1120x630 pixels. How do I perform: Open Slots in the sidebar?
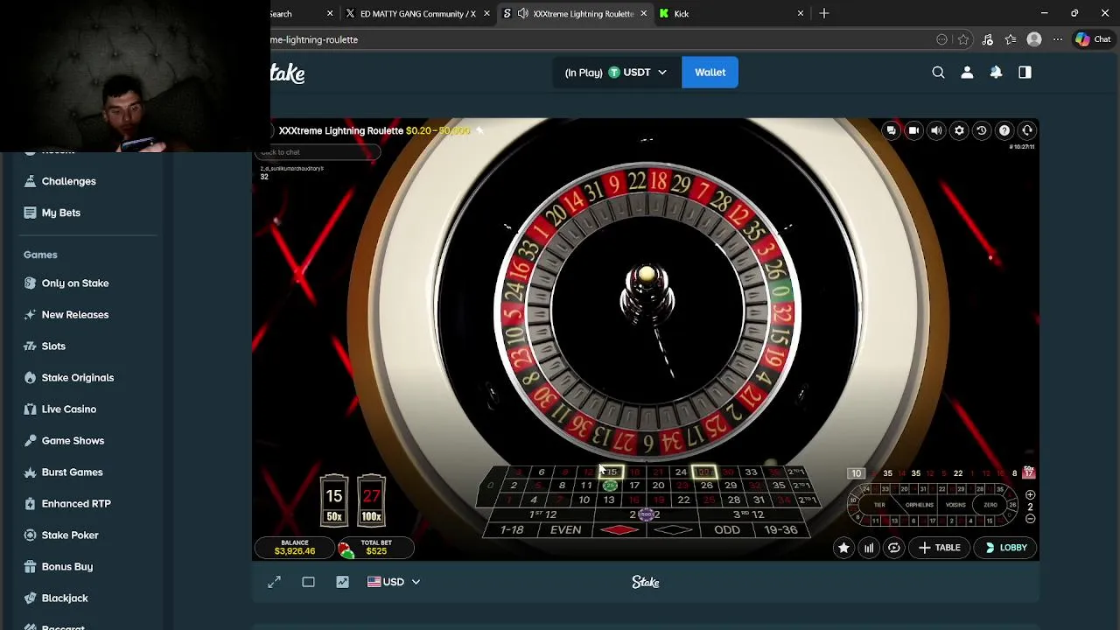coord(53,346)
